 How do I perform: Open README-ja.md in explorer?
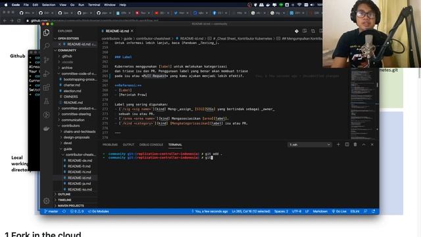(x=79, y=184)
